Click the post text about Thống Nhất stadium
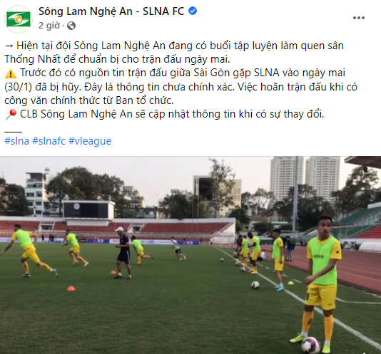 [174, 53]
